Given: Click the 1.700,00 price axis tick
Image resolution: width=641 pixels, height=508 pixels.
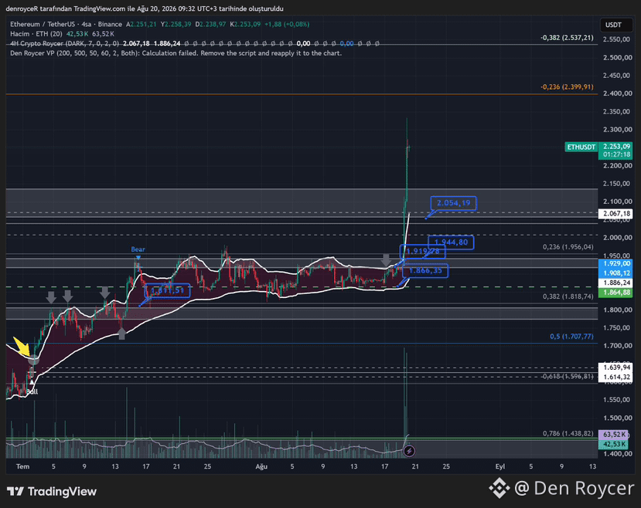Looking at the screenshot, I should (x=618, y=346).
